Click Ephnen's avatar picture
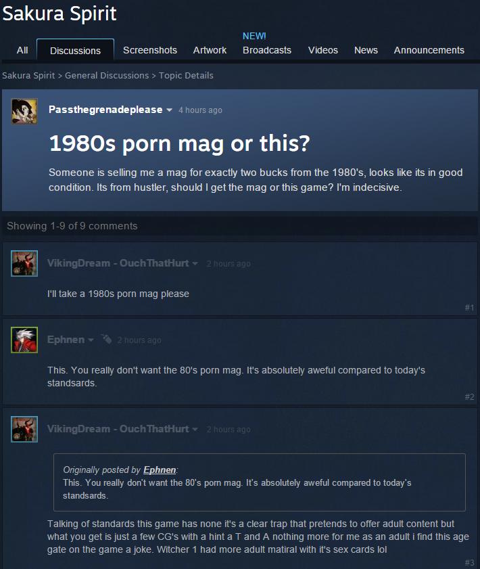The height and width of the screenshot is (569, 480). [24, 340]
